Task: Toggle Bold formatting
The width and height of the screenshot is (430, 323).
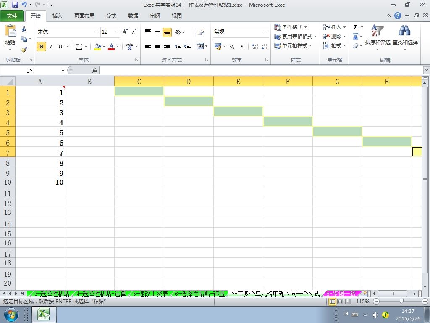Action: pos(42,47)
